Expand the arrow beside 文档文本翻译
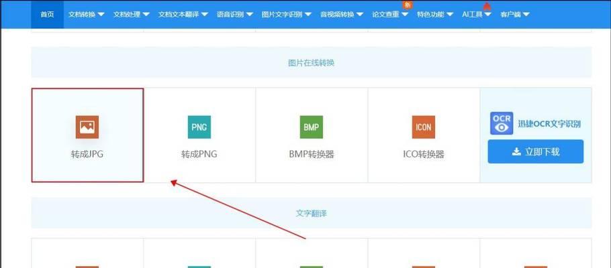This screenshot has width=611, height=268. [x=204, y=15]
